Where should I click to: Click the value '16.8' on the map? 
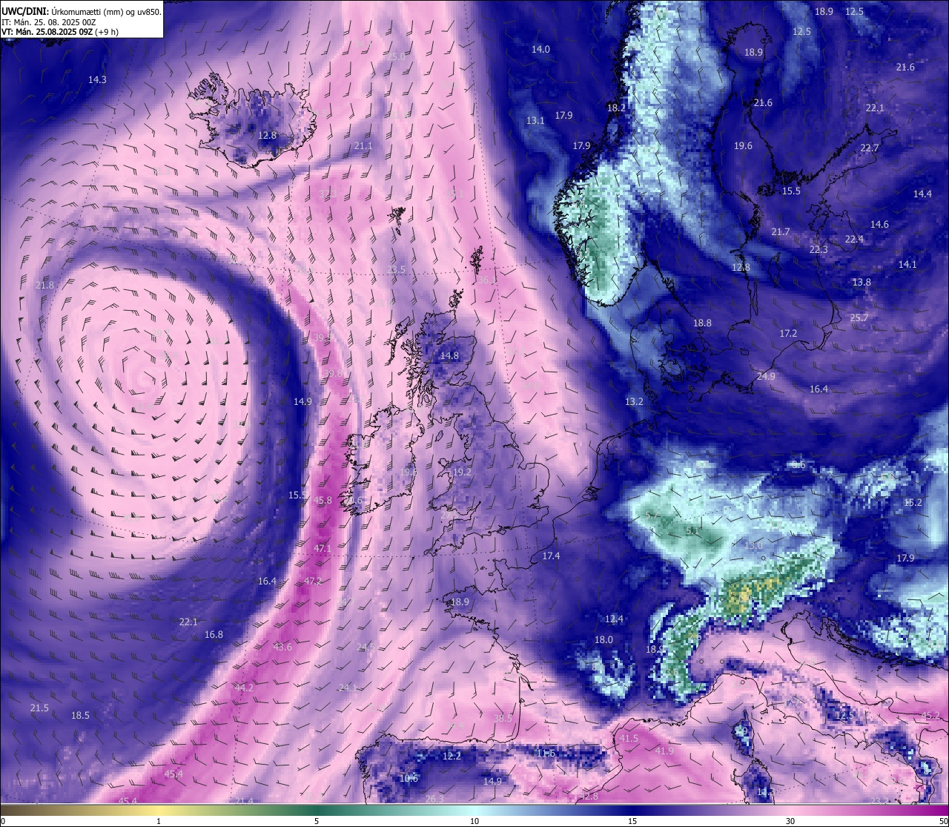(214, 635)
